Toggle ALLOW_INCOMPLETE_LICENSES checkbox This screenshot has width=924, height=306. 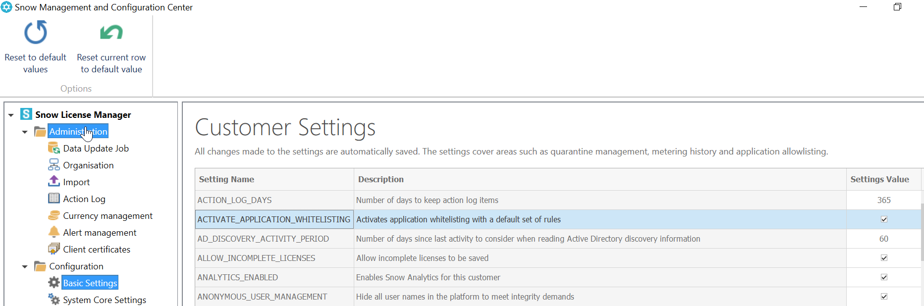click(884, 258)
